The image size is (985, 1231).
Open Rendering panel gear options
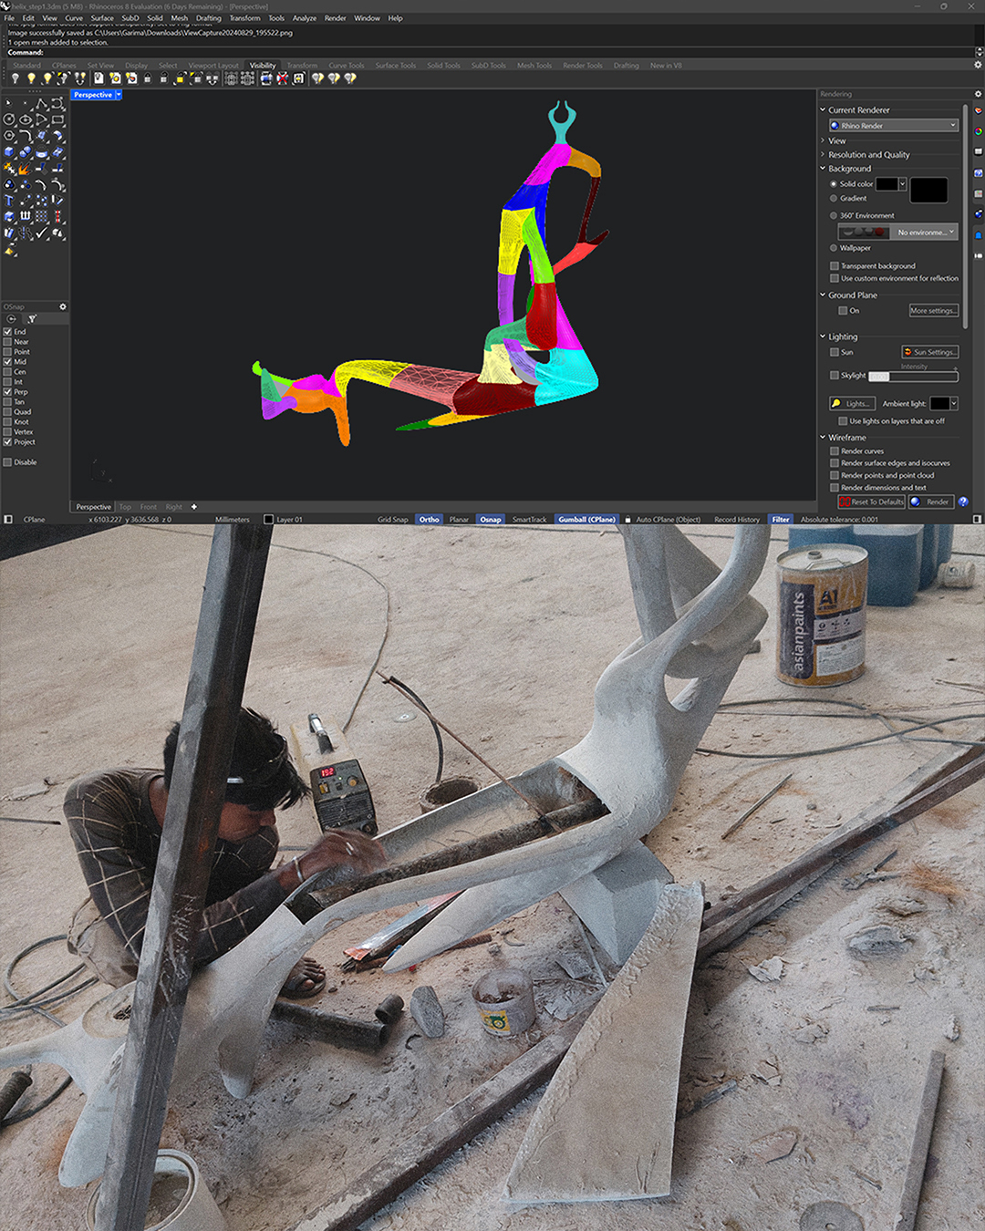[979, 94]
